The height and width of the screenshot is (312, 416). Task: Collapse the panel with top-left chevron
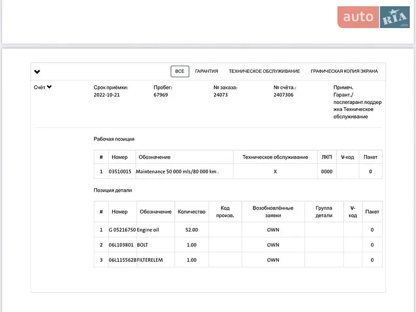37,72
